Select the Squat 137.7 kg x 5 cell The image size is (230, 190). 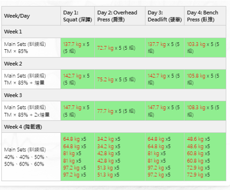[x=77, y=48]
